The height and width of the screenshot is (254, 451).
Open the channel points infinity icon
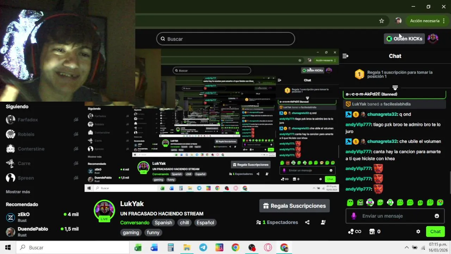point(354,231)
